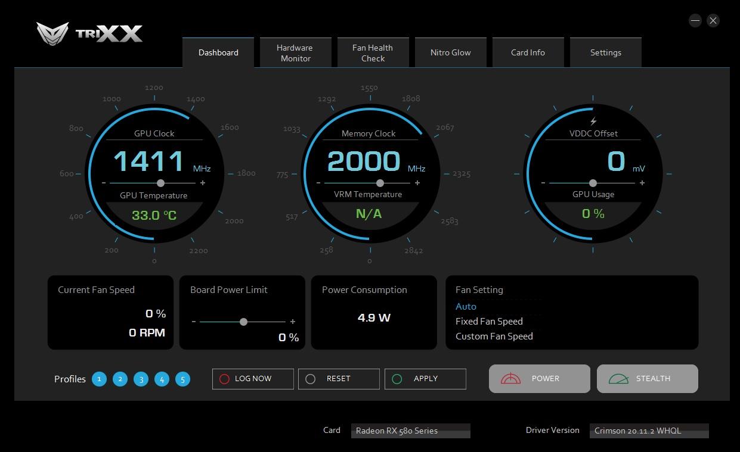Choose Custom Fan Speed option
Image resolution: width=740 pixels, height=452 pixels.
coord(494,336)
